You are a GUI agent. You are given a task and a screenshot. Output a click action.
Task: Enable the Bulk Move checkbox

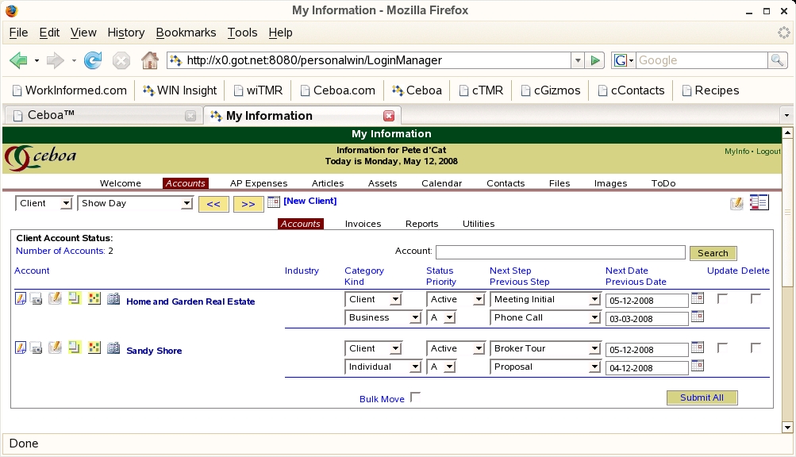(415, 397)
